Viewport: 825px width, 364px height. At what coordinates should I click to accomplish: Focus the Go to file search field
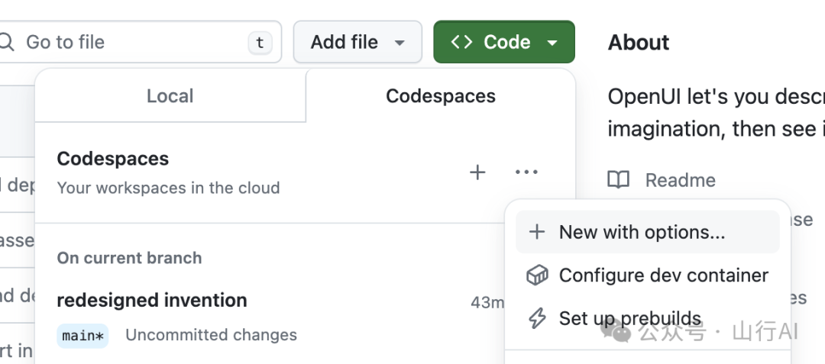(140, 42)
